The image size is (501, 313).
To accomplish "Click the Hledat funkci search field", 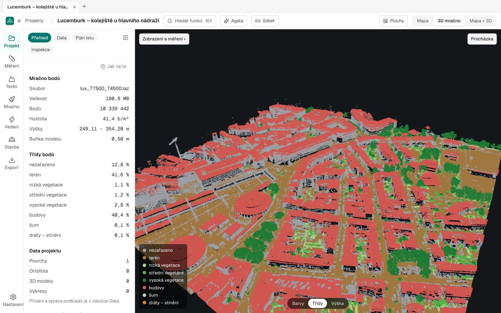I will [x=190, y=21].
